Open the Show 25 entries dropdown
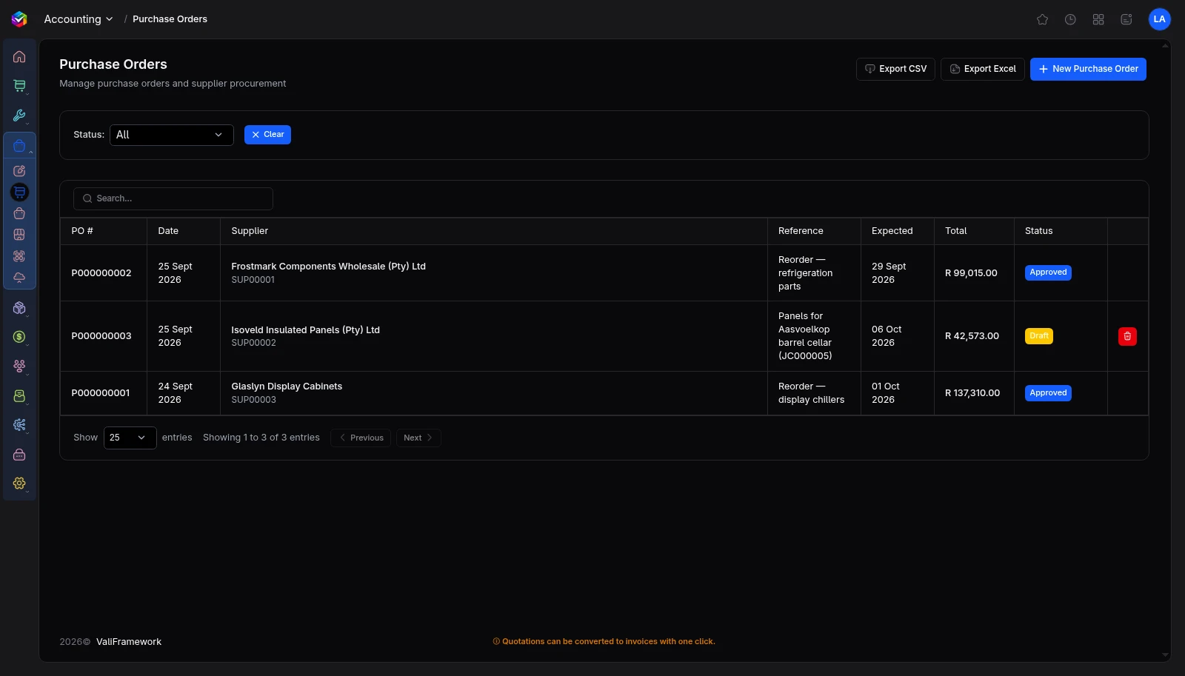1185x676 pixels. click(130, 438)
